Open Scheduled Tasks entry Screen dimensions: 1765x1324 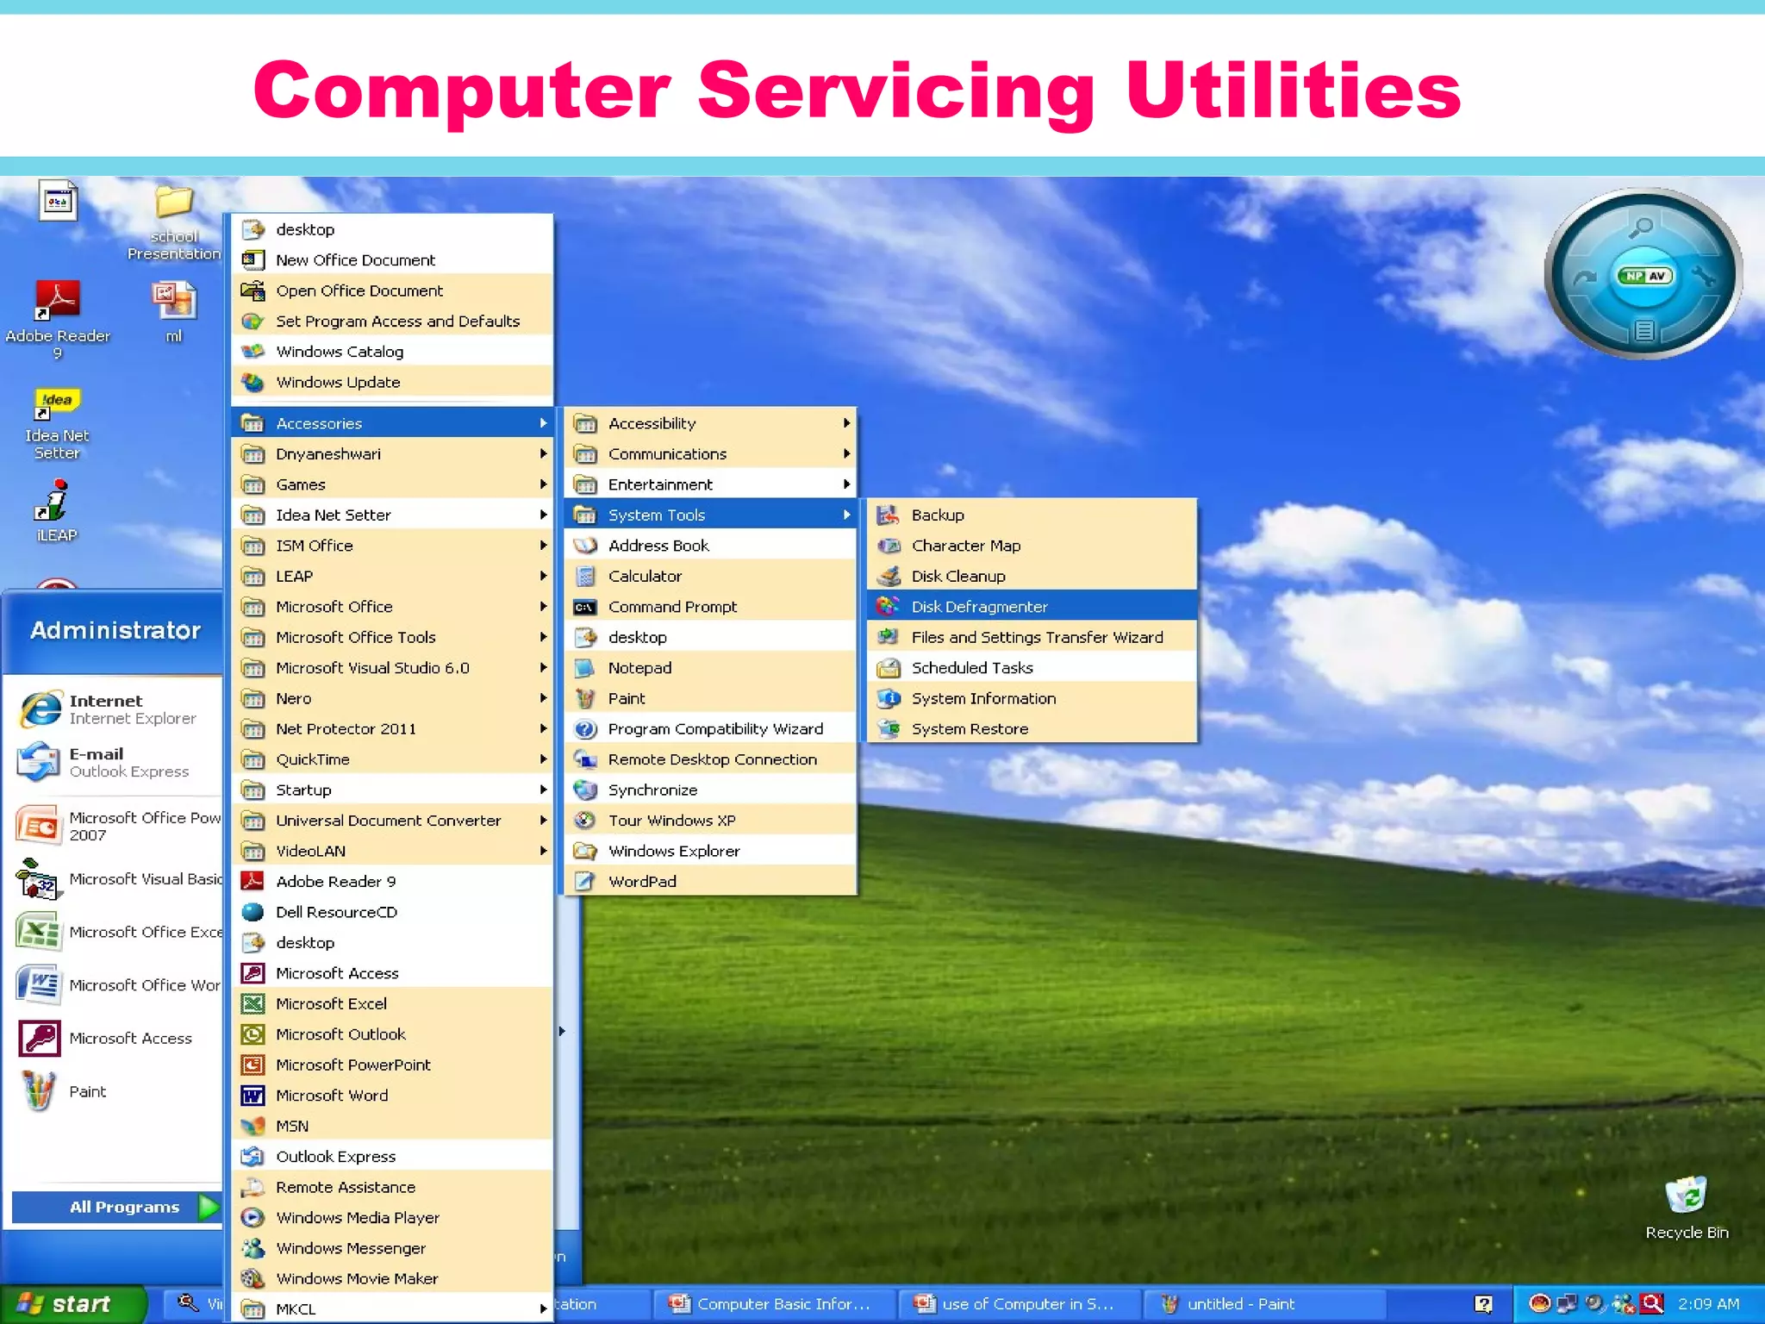click(1032, 667)
